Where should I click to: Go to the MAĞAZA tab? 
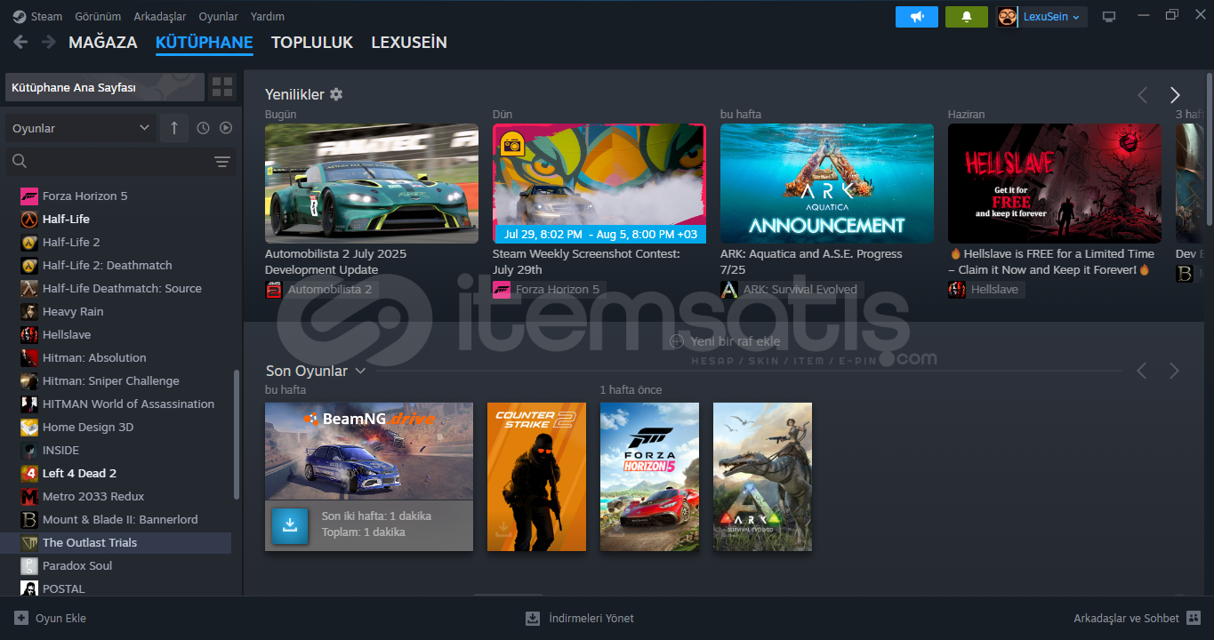pos(103,42)
